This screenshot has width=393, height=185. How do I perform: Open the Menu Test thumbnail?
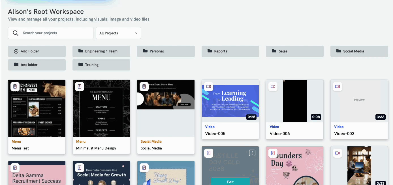tap(37, 108)
